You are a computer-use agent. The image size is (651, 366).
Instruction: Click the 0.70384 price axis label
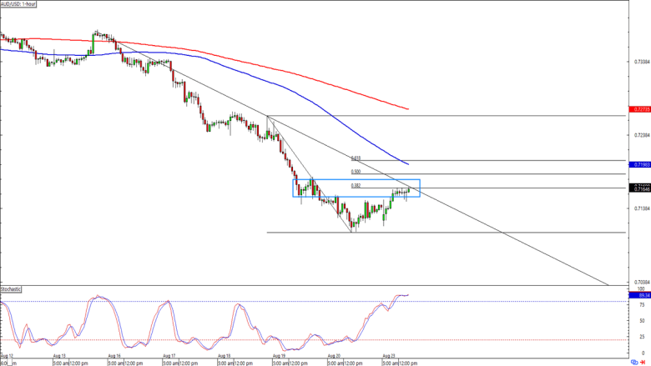pyautogui.click(x=642, y=282)
